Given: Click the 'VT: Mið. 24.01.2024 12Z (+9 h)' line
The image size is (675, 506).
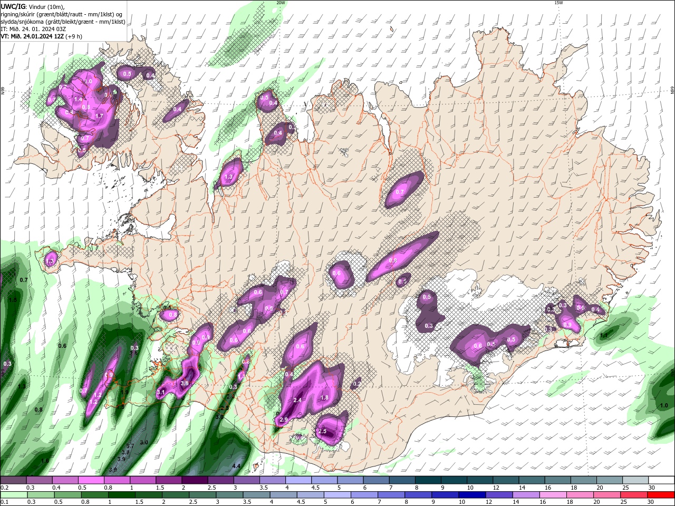Looking at the screenshot, I should pyautogui.click(x=41, y=36).
